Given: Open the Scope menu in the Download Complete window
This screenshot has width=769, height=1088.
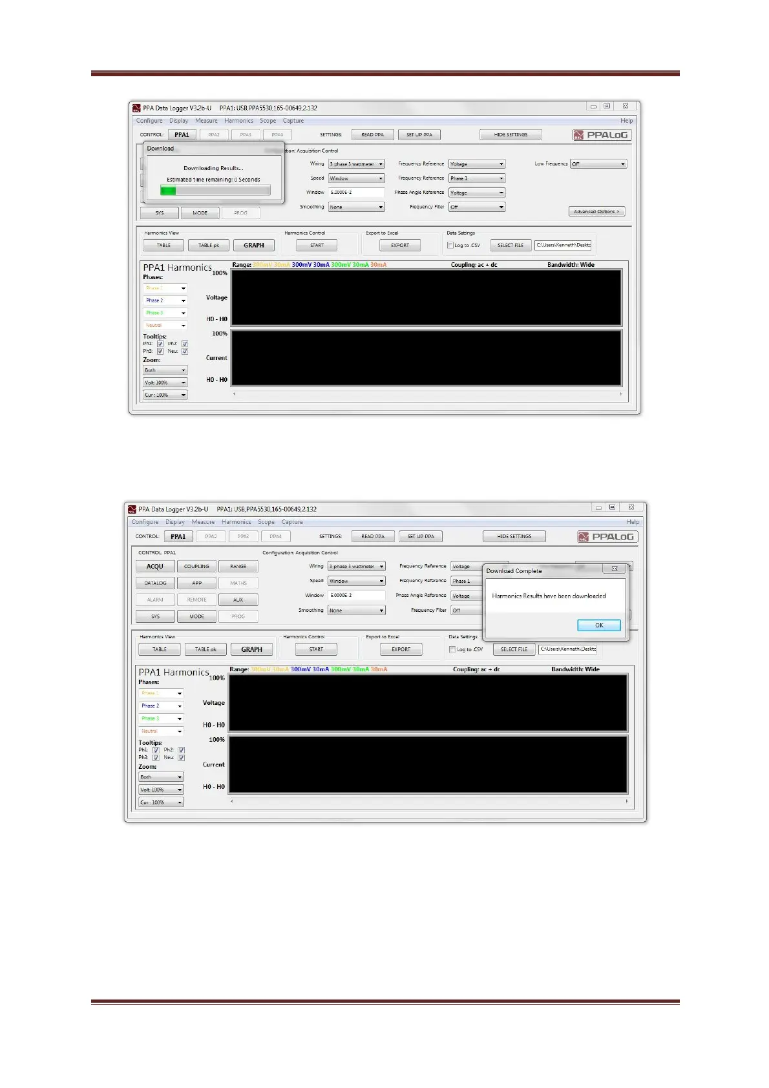Looking at the screenshot, I should (266, 522).
